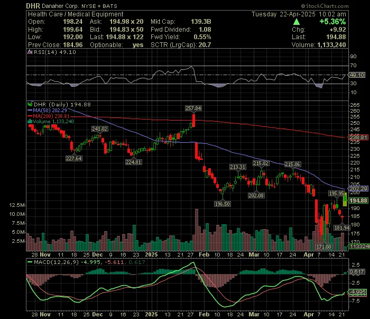
Task: Click the volume bars icon in the chart legend
Action: (x=30, y=121)
